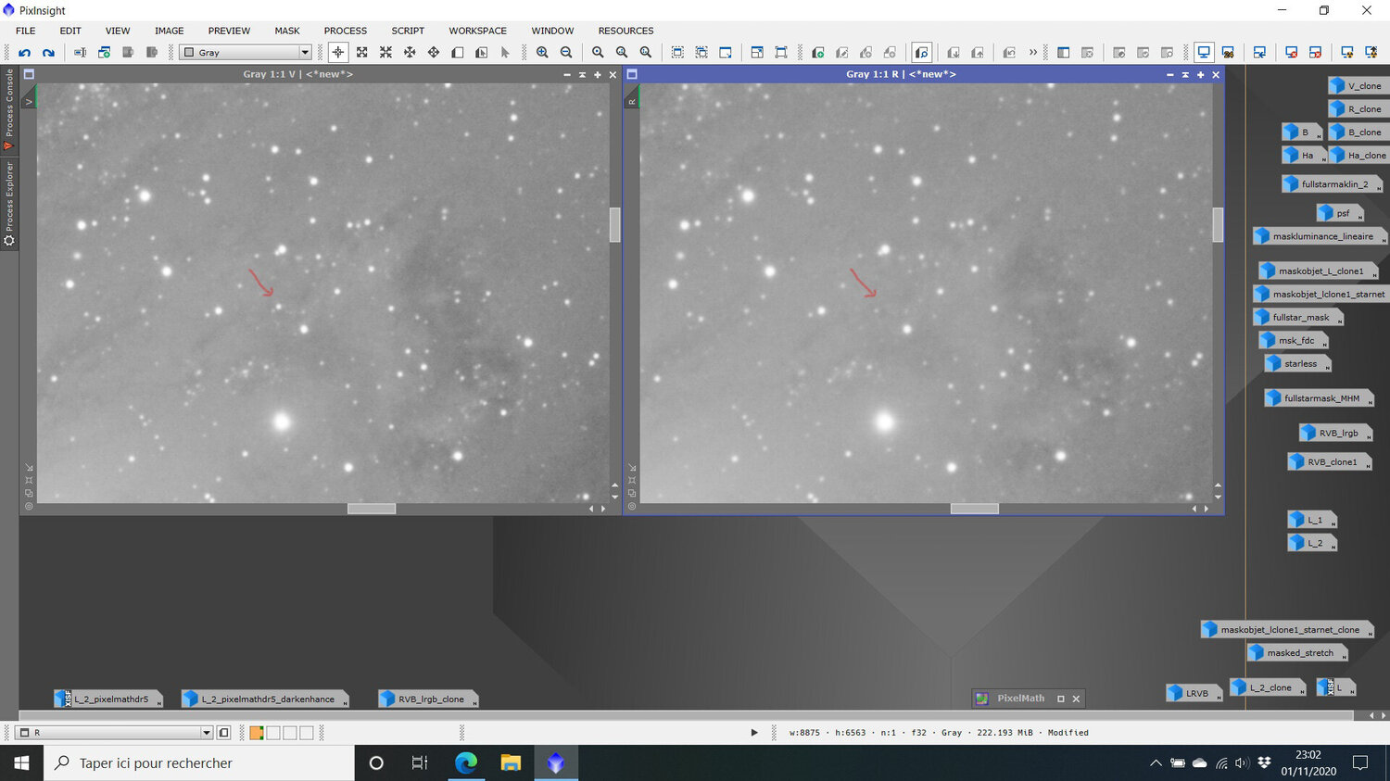Select the RVB_lrgb image icon
This screenshot has width=1390, height=781.
pyautogui.click(x=1335, y=433)
